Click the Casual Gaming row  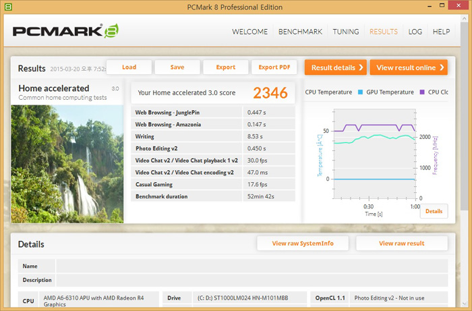pos(213,184)
